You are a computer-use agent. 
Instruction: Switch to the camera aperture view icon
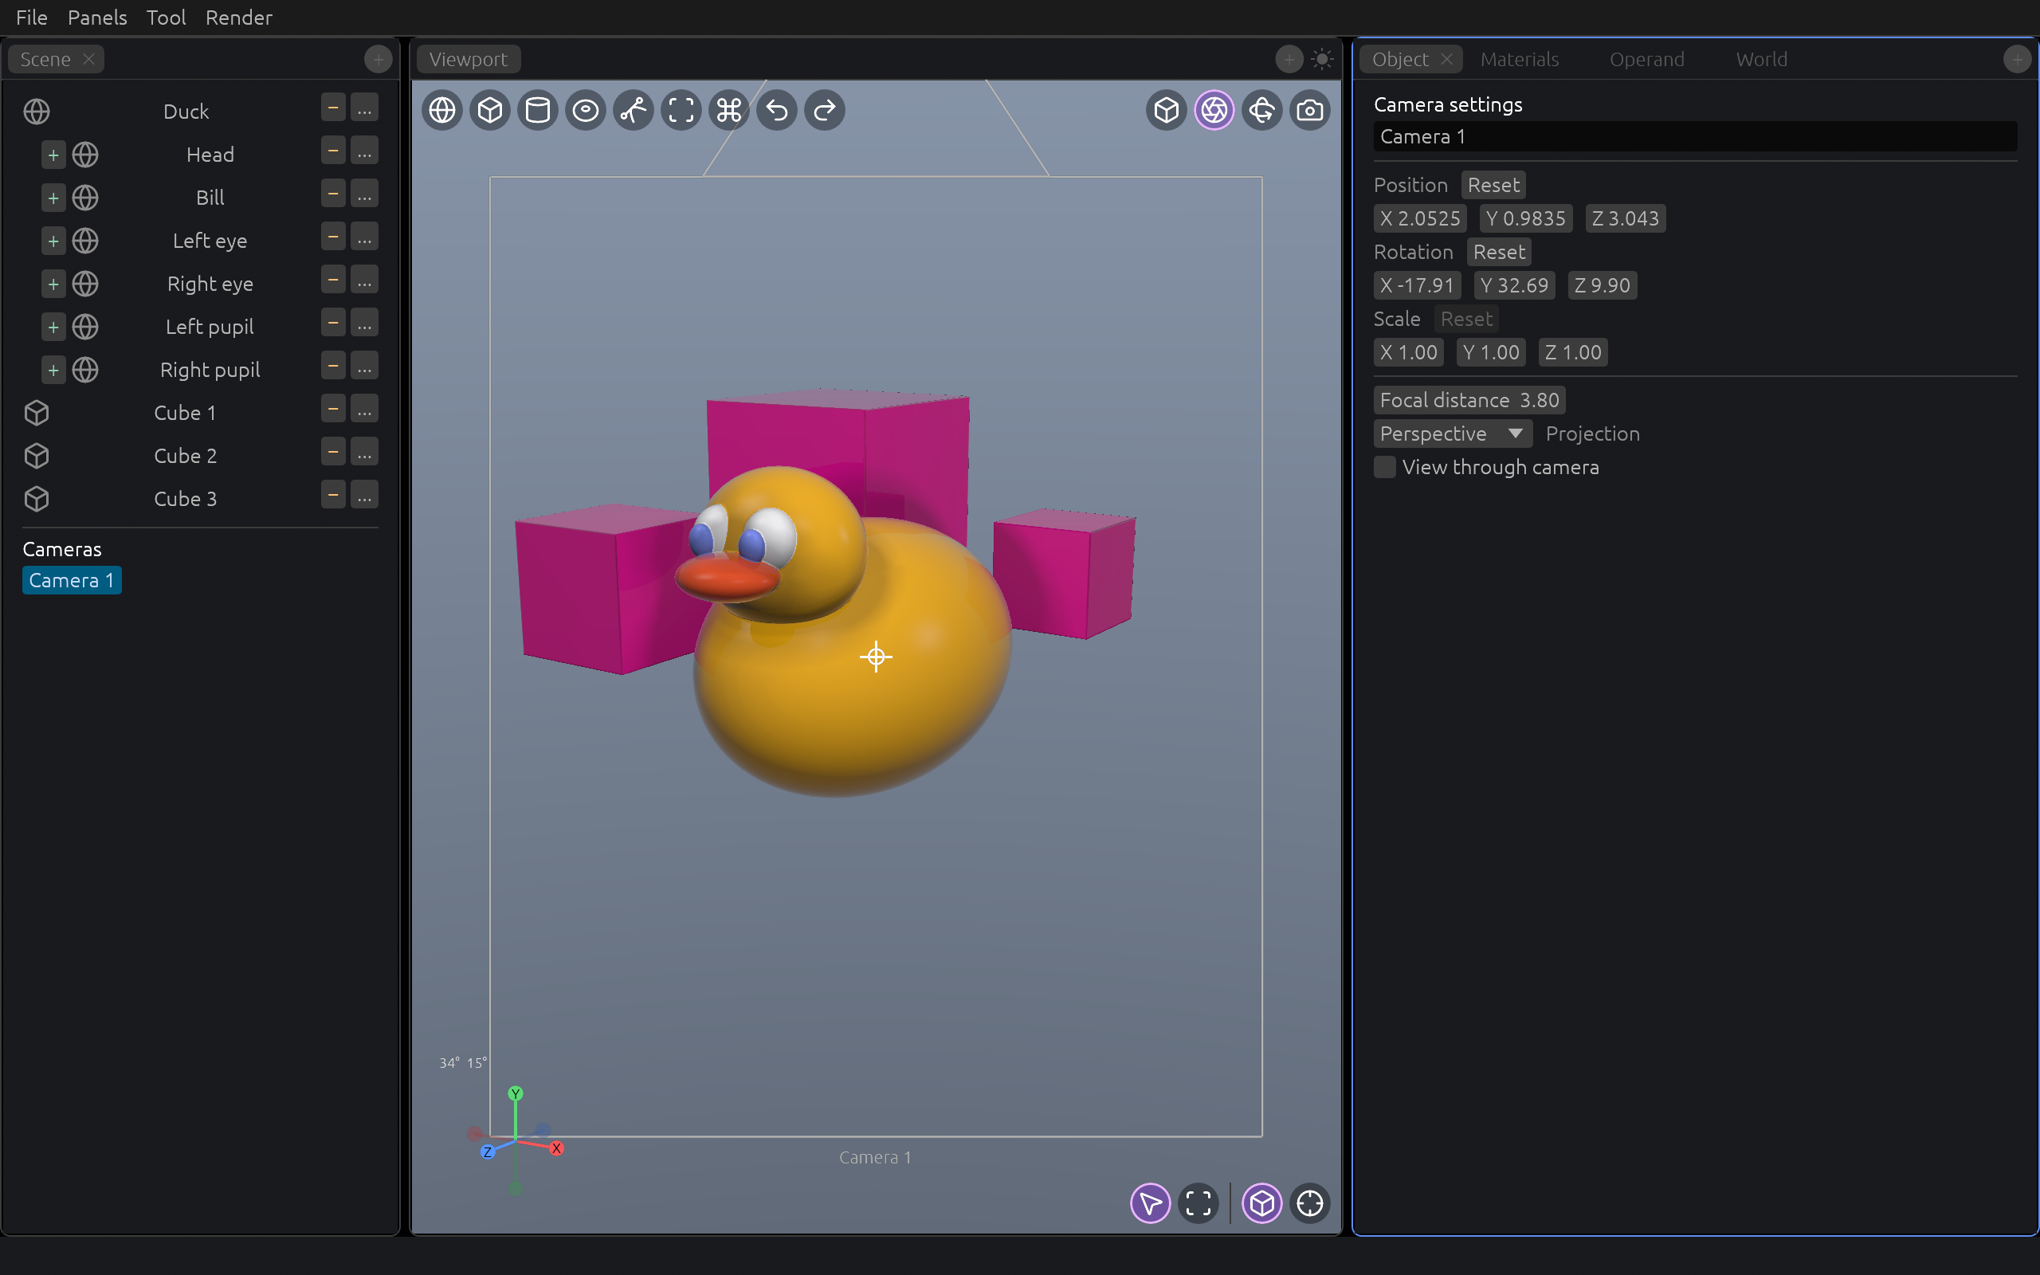click(x=1214, y=111)
